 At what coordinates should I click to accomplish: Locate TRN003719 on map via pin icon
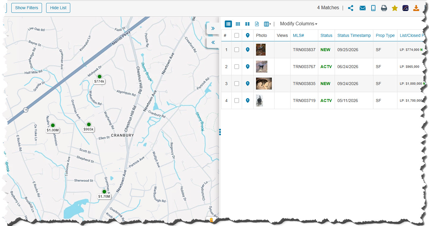pyautogui.click(x=248, y=101)
